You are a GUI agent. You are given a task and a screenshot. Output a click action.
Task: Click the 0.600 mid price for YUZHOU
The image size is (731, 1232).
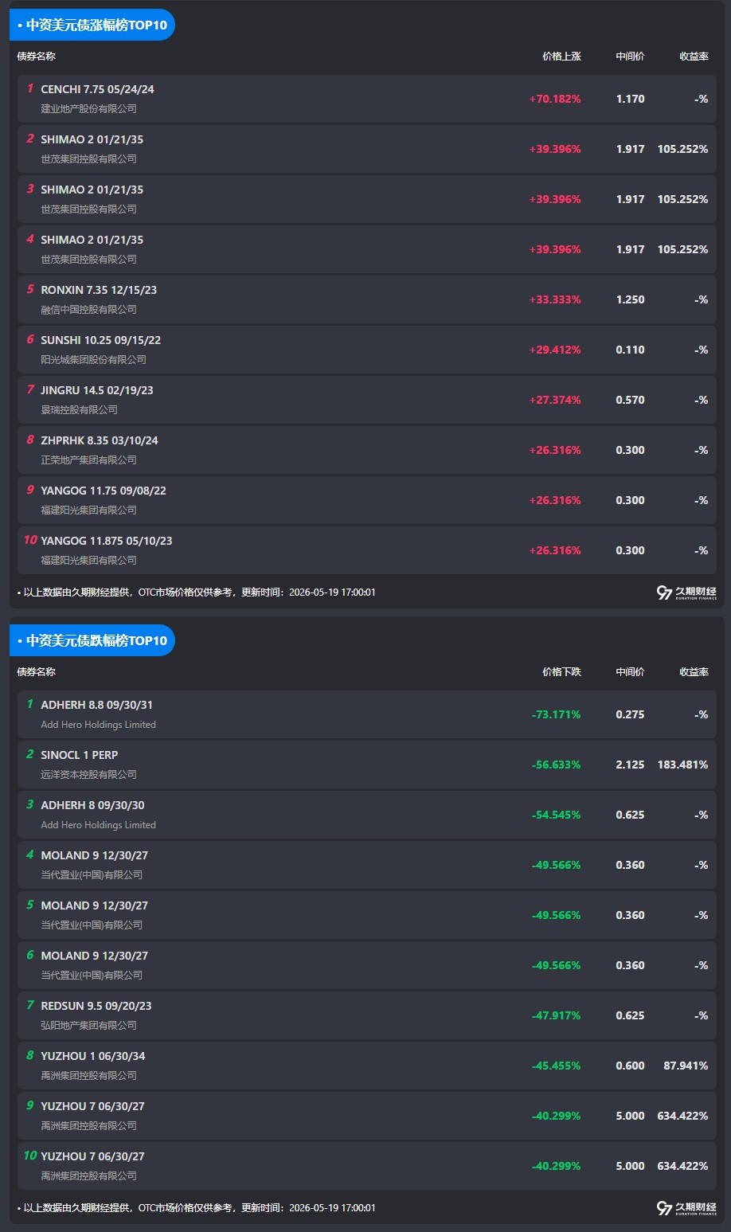(630, 1066)
